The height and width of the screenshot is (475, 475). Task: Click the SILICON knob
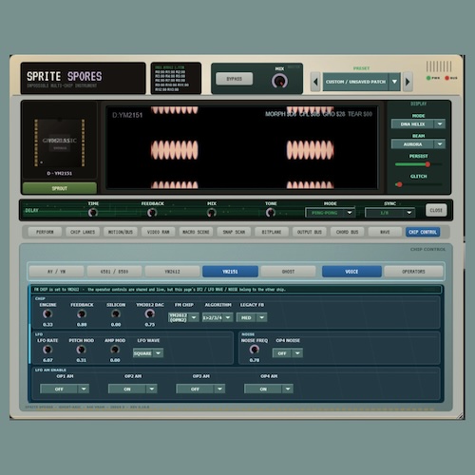click(116, 313)
